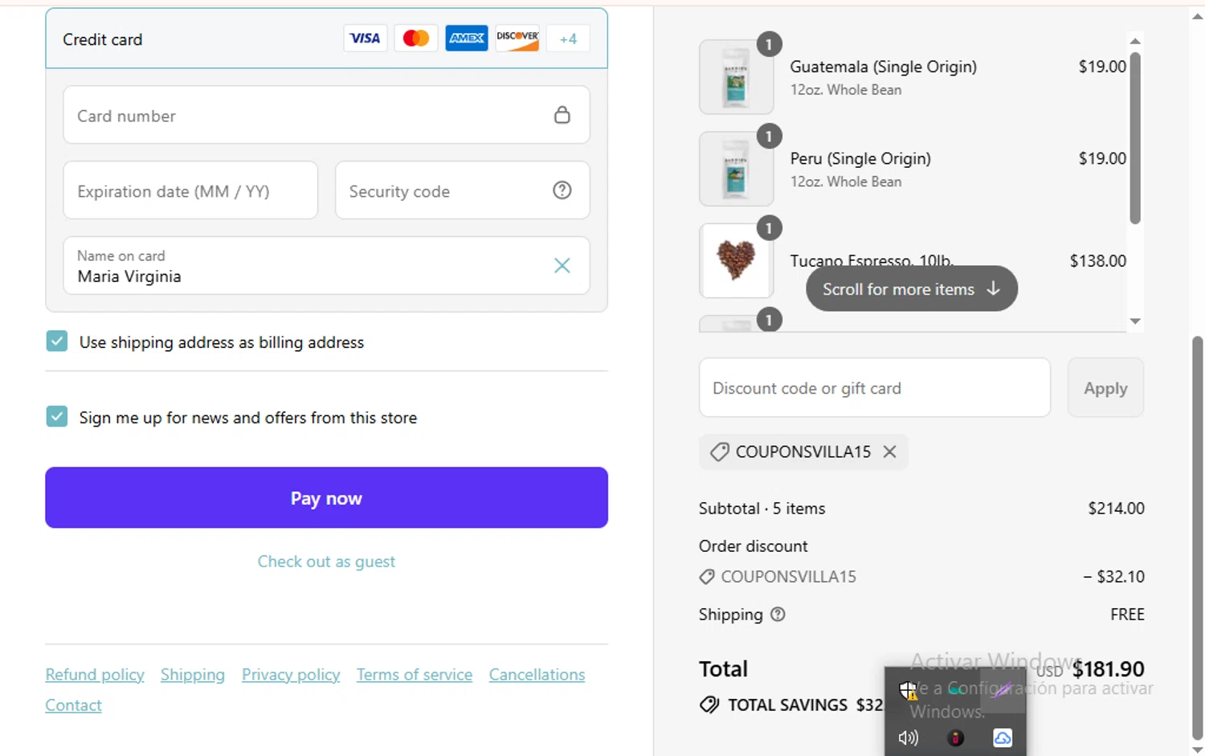Click the $181.90 total amount
Image resolution: width=1205 pixels, height=756 pixels.
point(1109,668)
